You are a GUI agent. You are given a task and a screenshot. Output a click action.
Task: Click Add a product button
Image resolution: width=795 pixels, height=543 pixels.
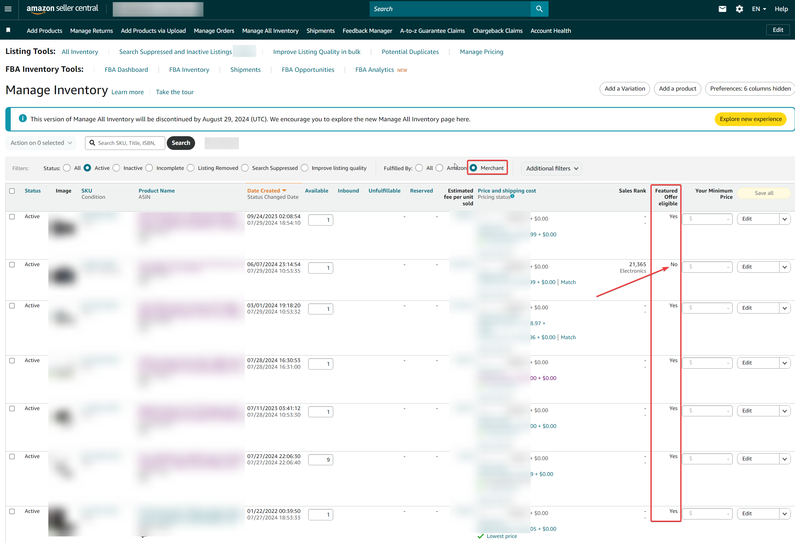pos(677,89)
